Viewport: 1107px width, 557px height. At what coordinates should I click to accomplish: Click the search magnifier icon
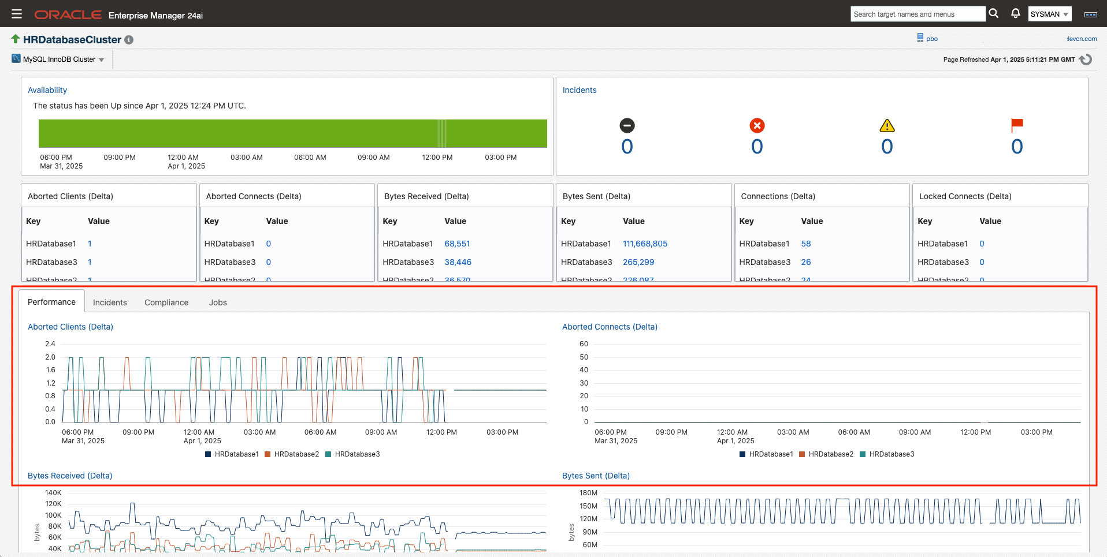(x=994, y=13)
